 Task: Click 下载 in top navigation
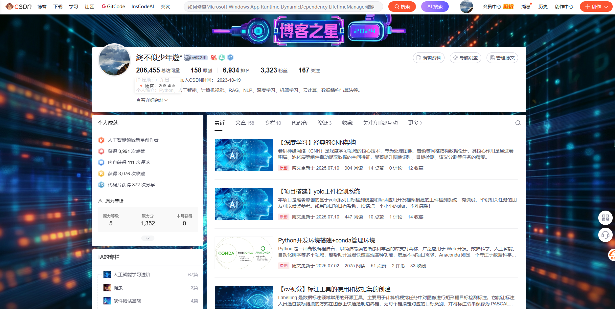58,7
